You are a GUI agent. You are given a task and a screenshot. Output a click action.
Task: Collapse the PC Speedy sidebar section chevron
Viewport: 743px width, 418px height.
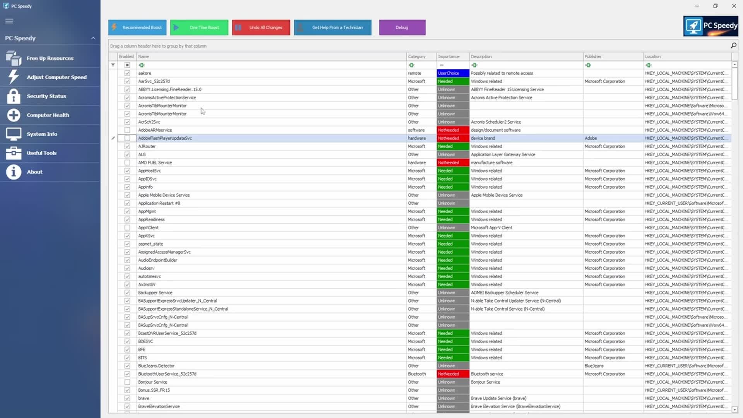[93, 38]
